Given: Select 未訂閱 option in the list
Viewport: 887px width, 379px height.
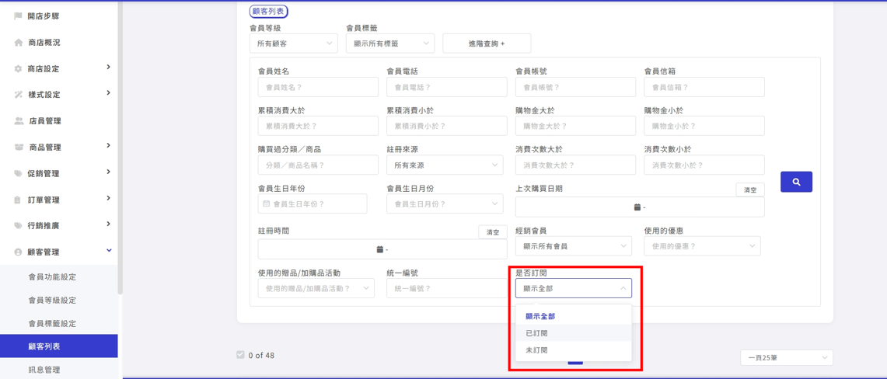Looking at the screenshot, I should pos(574,350).
